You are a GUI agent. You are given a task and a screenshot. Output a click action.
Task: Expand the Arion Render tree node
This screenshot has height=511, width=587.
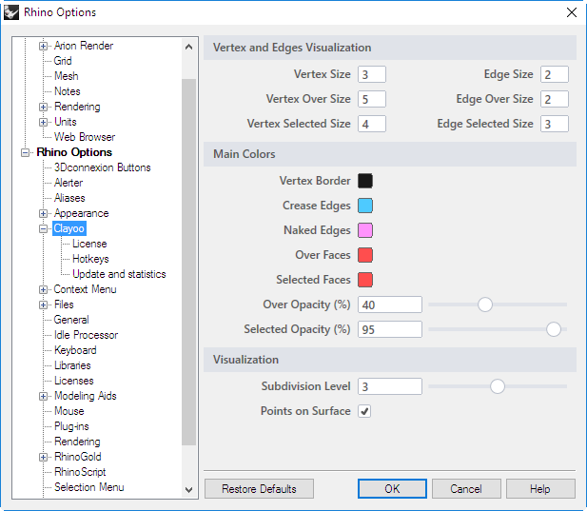point(43,46)
